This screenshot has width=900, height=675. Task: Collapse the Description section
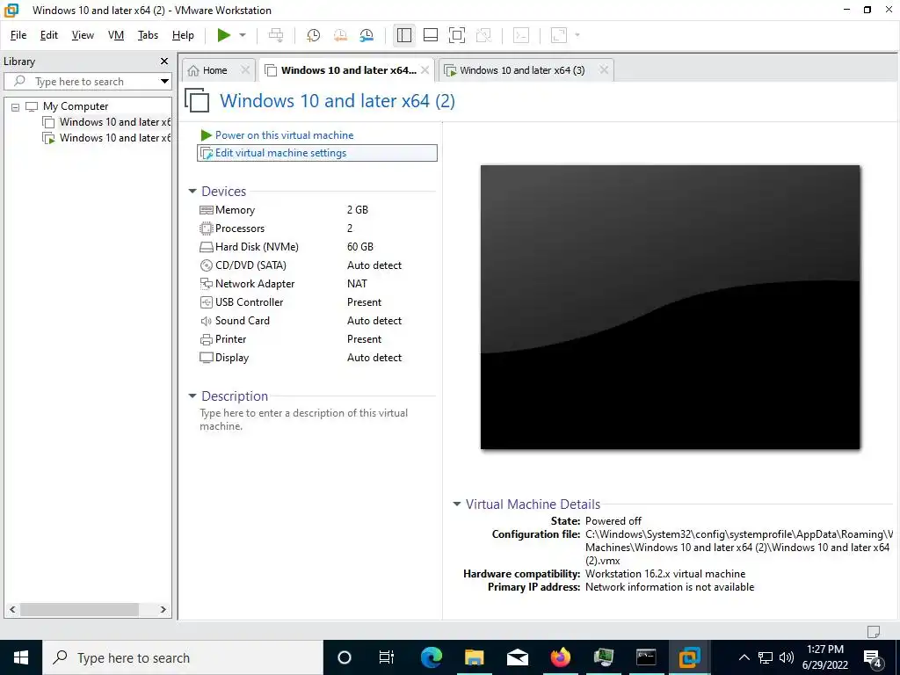pos(192,396)
